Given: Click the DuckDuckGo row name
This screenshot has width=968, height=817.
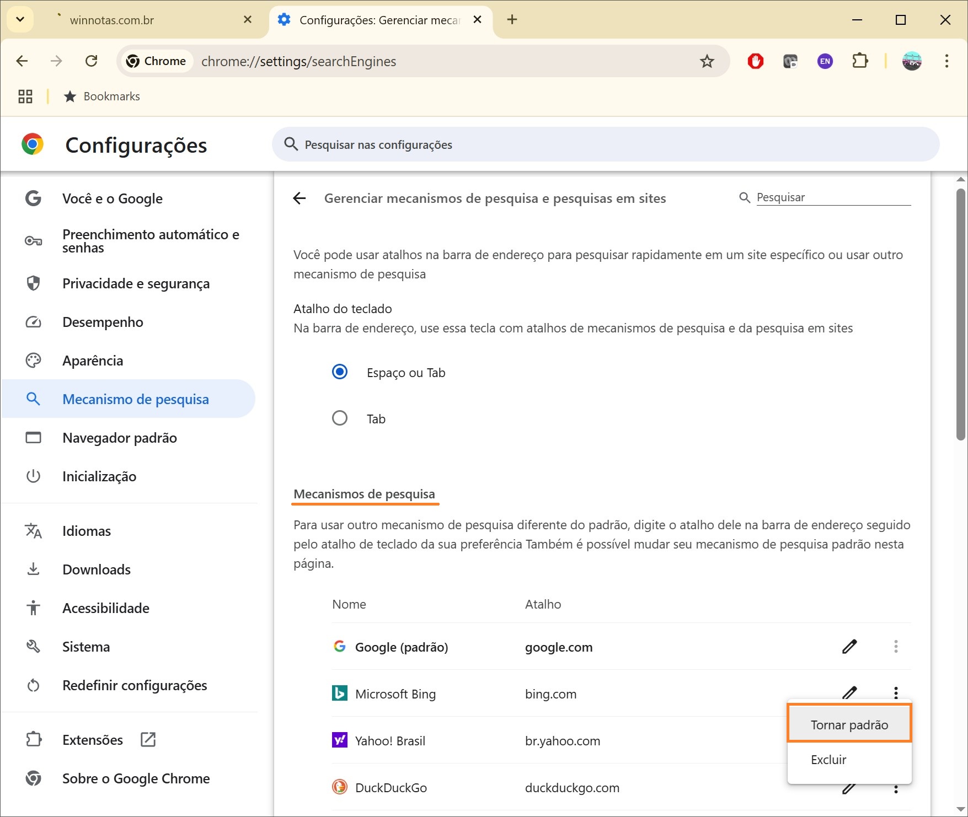Looking at the screenshot, I should pyautogui.click(x=391, y=788).
